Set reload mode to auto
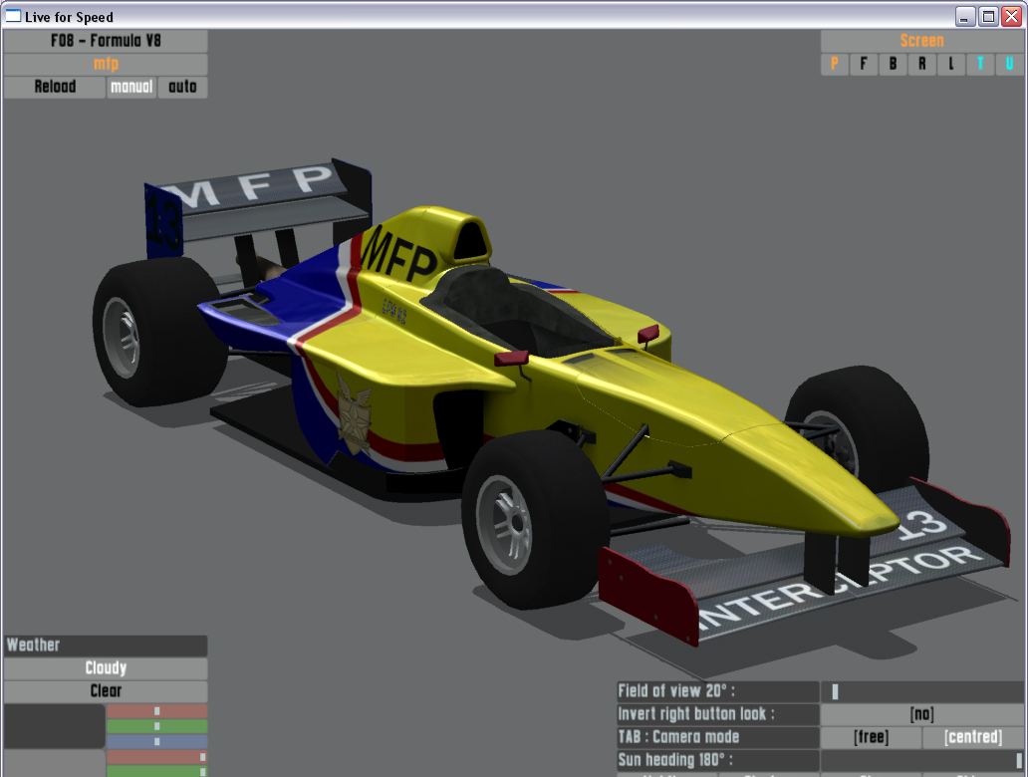The image size is (1028, 777). click(183, 87)
